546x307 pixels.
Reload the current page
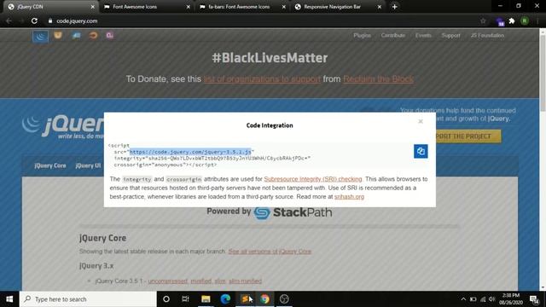tap(34, 20)
